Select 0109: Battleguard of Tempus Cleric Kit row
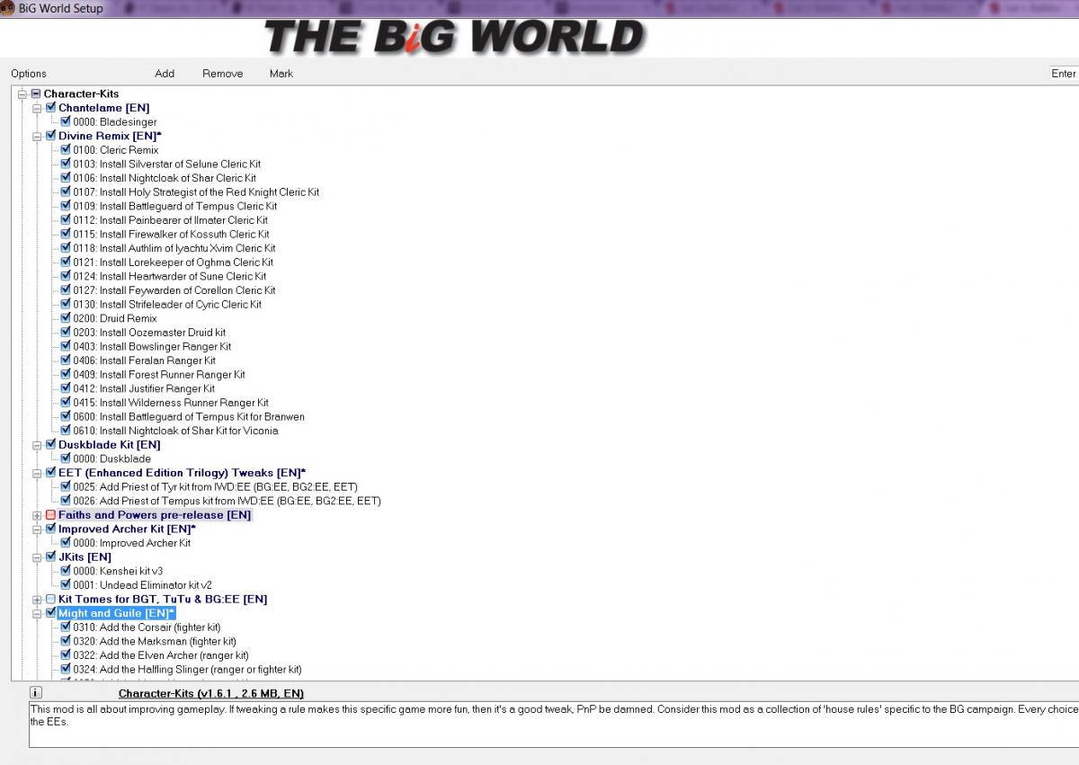The height and width of the screenshot is (765, 1079). tap(175, 206)
